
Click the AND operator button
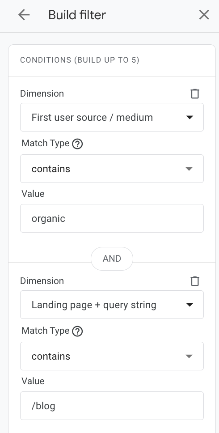(112, 259)
